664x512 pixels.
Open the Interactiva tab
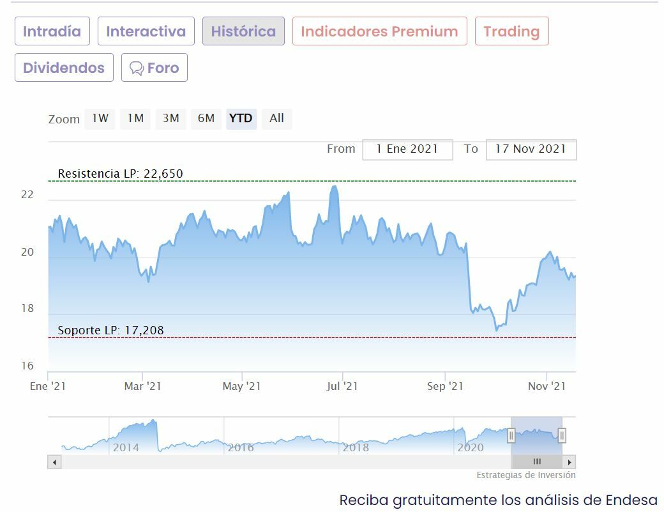[x=146, y=31]
